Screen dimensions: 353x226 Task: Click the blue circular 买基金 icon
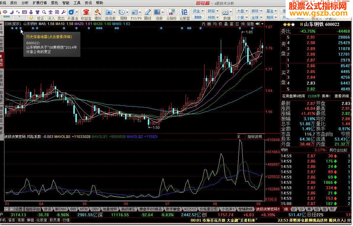(71, 12)
